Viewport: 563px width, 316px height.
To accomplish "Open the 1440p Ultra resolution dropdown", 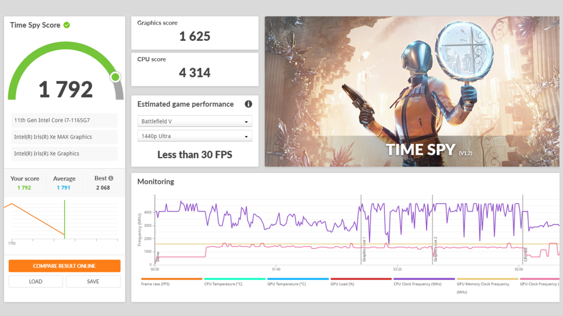I will (x=195, y=136).
